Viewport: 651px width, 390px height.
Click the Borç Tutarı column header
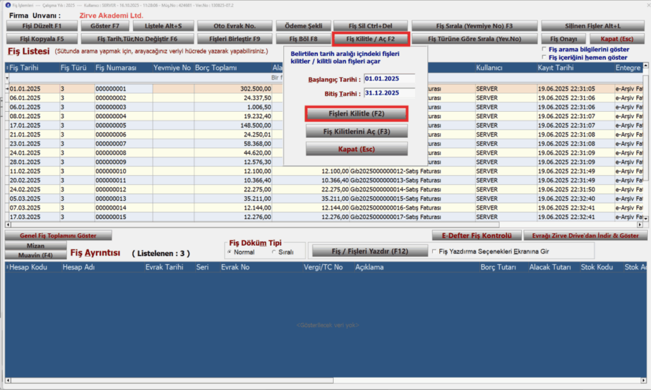click(x=504, y=267)
